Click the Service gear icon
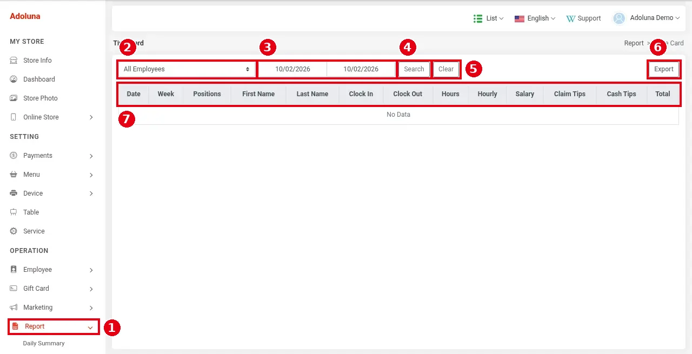 tap(14, 231)
